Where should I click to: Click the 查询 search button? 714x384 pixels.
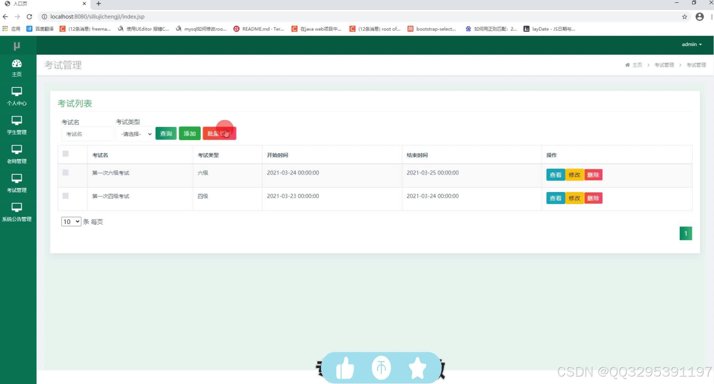(166, 133)
